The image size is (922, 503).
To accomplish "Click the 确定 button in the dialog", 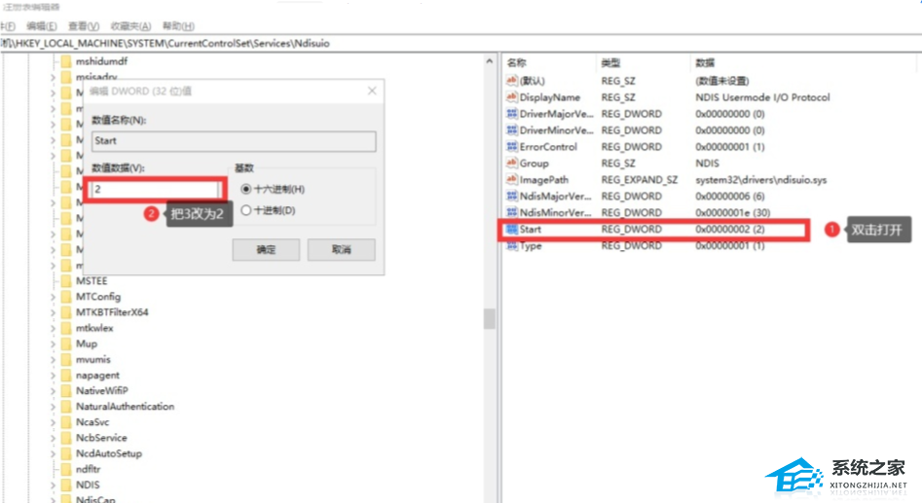I will tap(266, 250).
